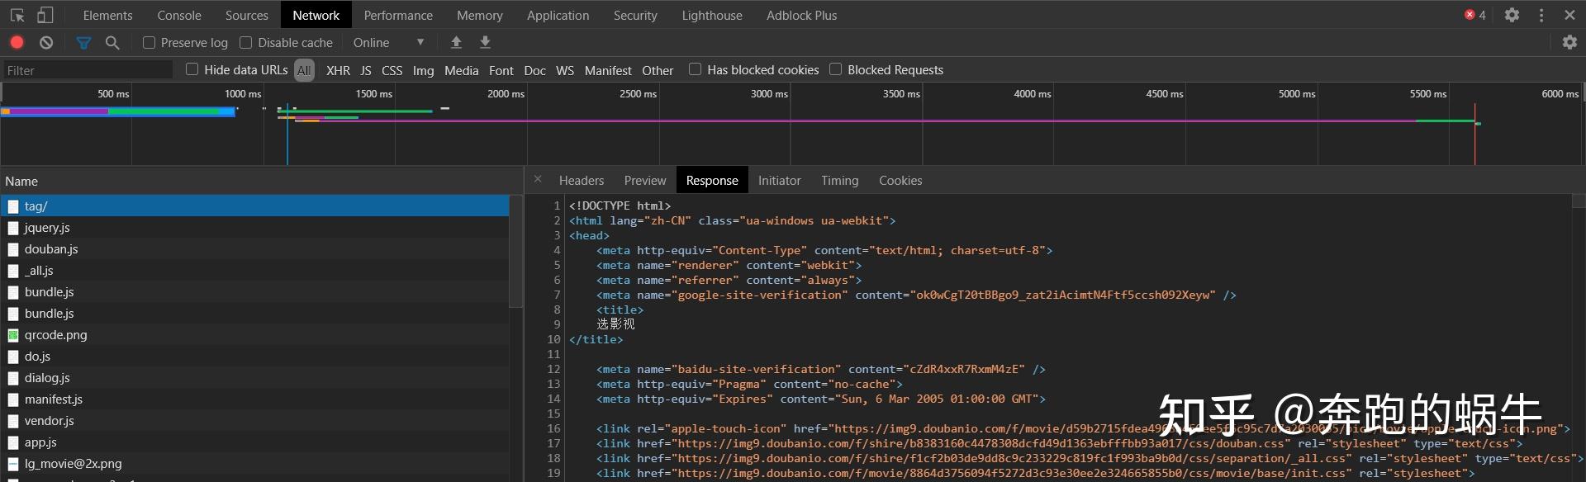Enable the Disable cache checkbox

[246, 42]
